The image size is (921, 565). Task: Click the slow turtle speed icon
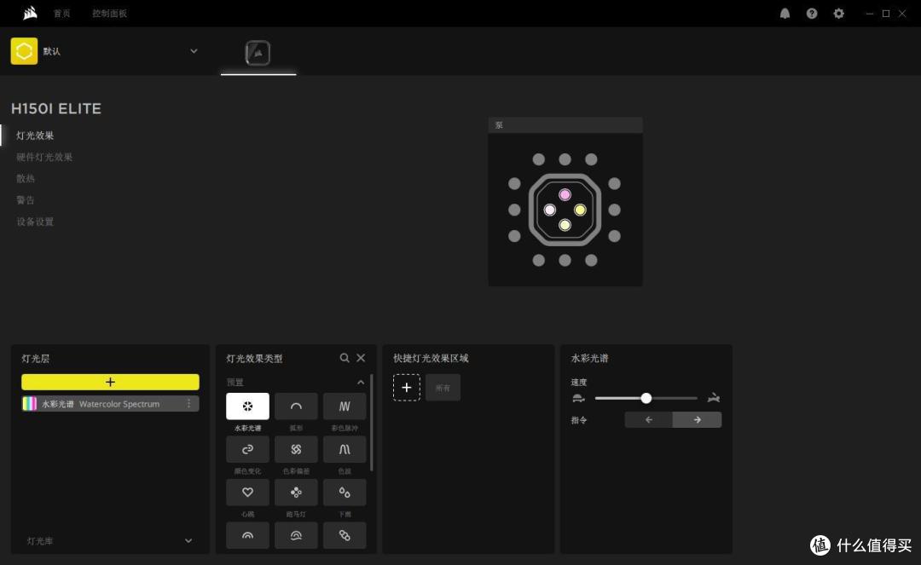click(578, 398)
